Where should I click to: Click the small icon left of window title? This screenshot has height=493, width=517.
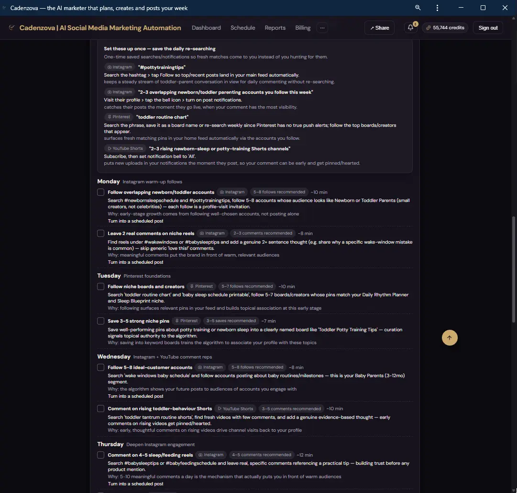[4, 8]
